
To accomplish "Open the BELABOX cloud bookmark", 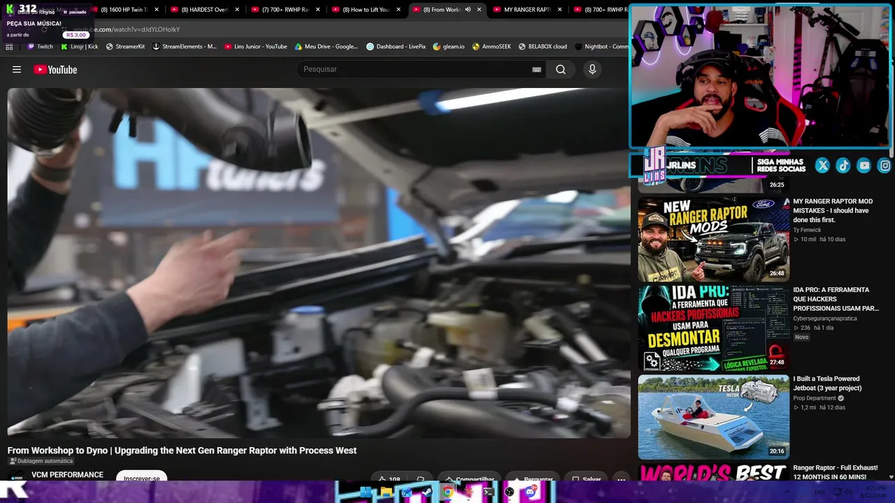I will pyautogui.click(x=543, y=47).
